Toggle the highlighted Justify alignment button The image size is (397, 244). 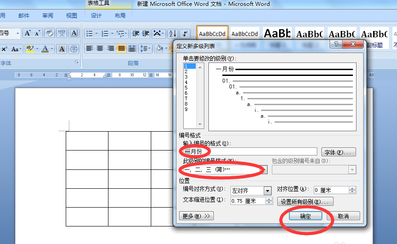(121, 48)
